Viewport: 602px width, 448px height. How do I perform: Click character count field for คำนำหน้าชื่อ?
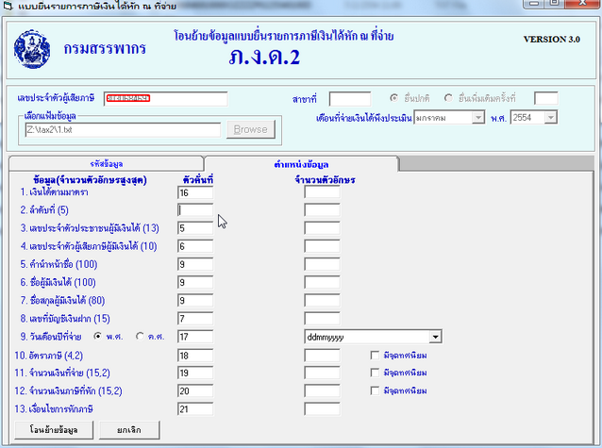click(x=322, y=264)
